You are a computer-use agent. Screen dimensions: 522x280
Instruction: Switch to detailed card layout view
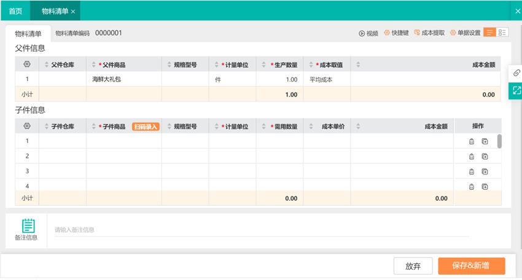click(x=502, y=33)
